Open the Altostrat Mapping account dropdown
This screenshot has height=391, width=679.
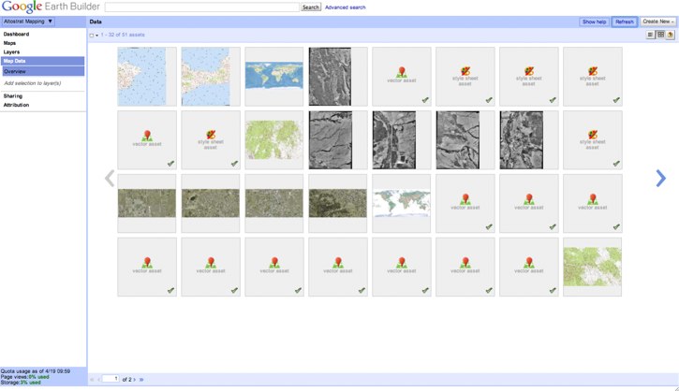click(x=28, y=21)
